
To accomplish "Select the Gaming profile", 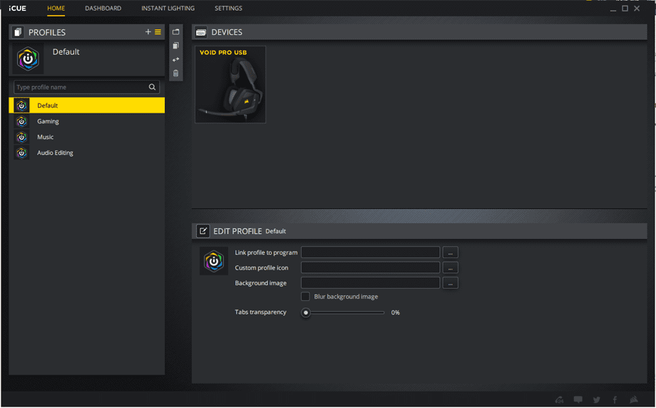I will pos(86,121).
